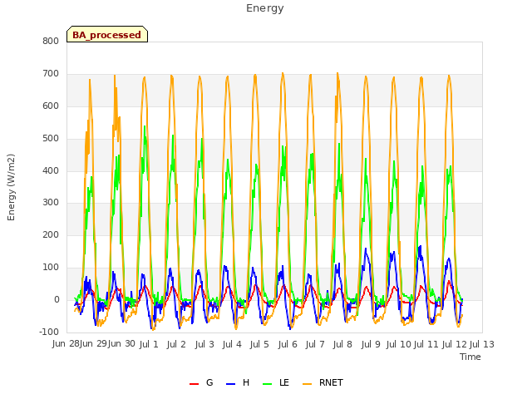The height and width of the screenshot is (399, 532).
Task: Select the G legend label
Action: (209, 382)
